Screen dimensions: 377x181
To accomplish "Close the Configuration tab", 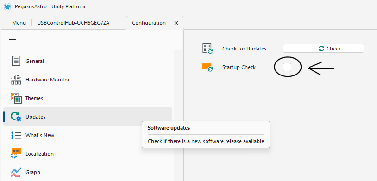I will pyautogui.click(x=176, y=23).
